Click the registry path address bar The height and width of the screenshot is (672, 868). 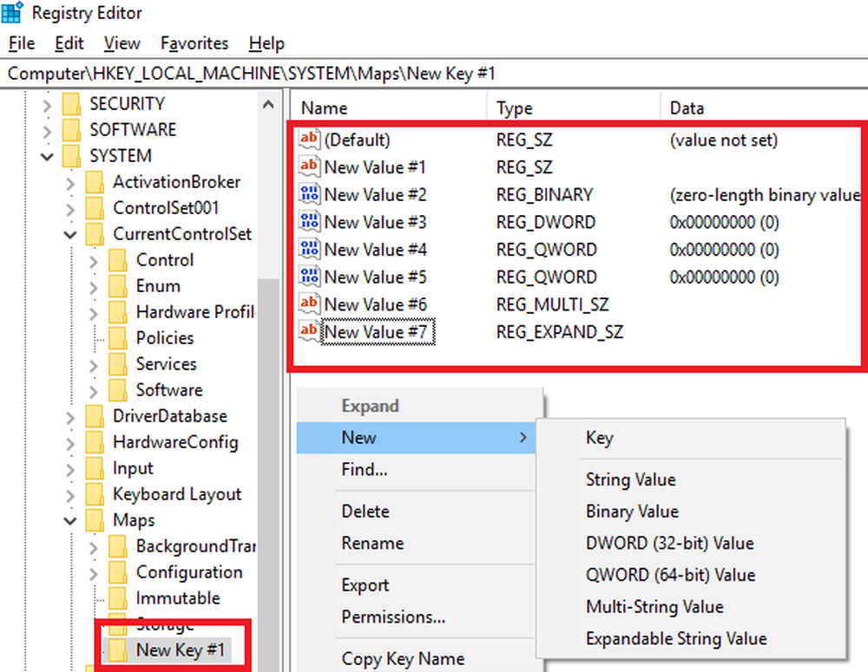pyautogui.click(x=434, y=73)
